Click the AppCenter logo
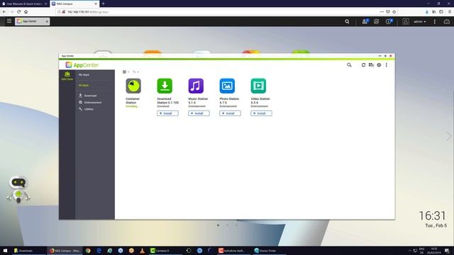The width and height of the screenshot is (454, 255). click(x=82, y=65)
